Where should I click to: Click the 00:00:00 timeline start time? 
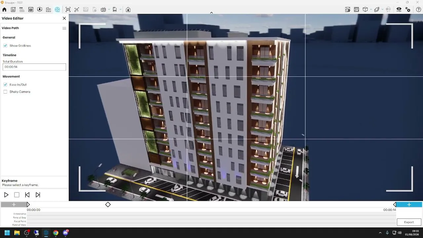point(34,210)
